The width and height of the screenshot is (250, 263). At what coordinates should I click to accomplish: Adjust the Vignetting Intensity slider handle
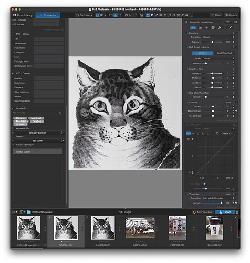point(221,203)
